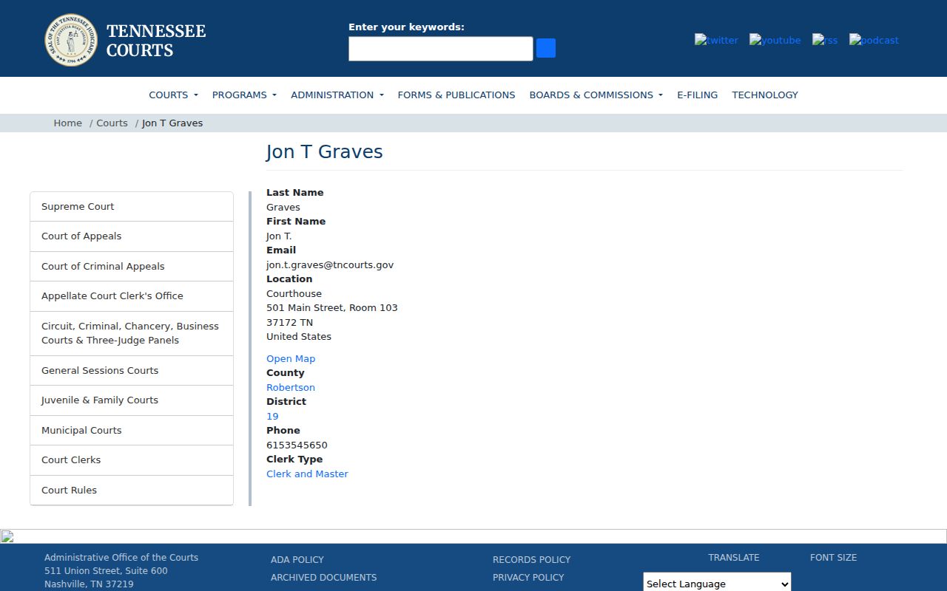
Task: Select Juvenile & Family Courts
Action: click(x=132, y=400)
